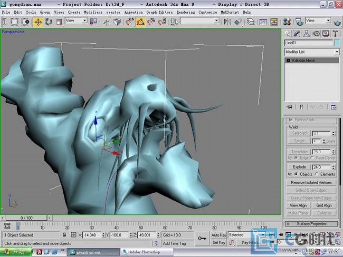Screen dimensions: 343x257
Task: Toggle Absolute/Offset transform type-in mode icon
Action: pos(73,235)
